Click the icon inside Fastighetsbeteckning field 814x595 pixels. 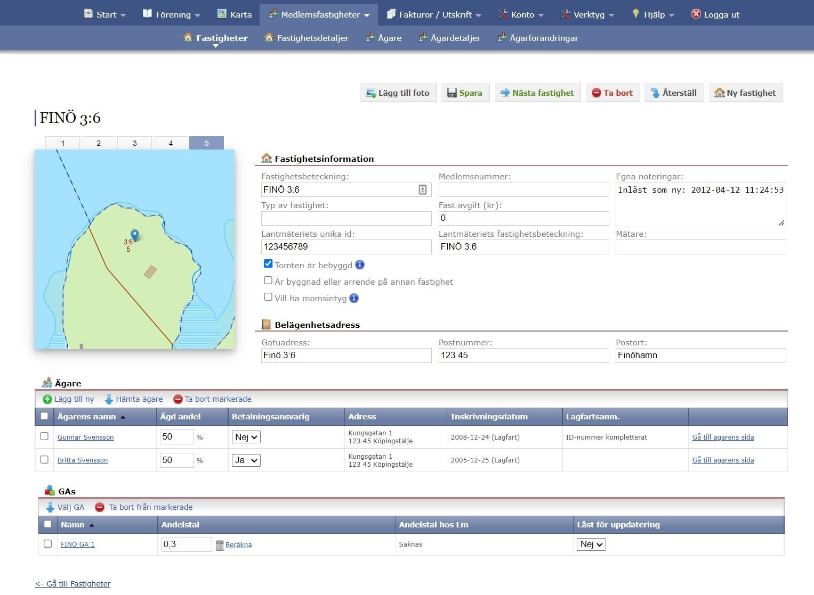click(x=422, y=189)
